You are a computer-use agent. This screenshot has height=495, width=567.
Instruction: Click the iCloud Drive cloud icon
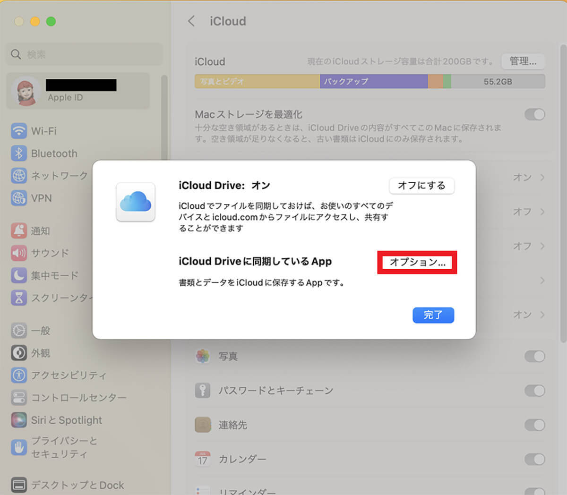tap(136, 202)
